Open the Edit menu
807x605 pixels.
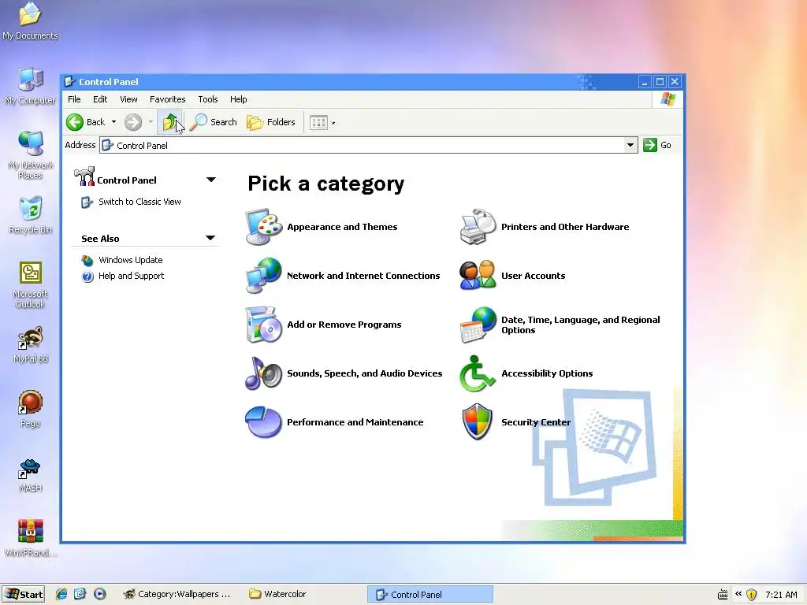point(100,99)
